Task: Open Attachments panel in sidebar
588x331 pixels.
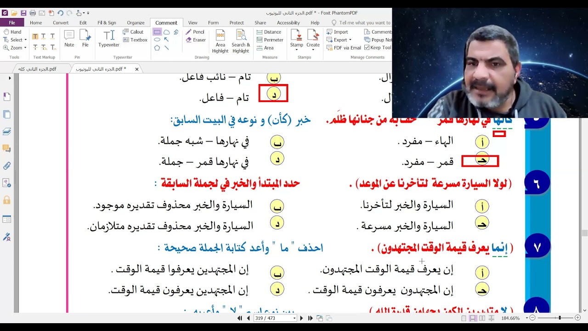Action: [x=7, y=165]
